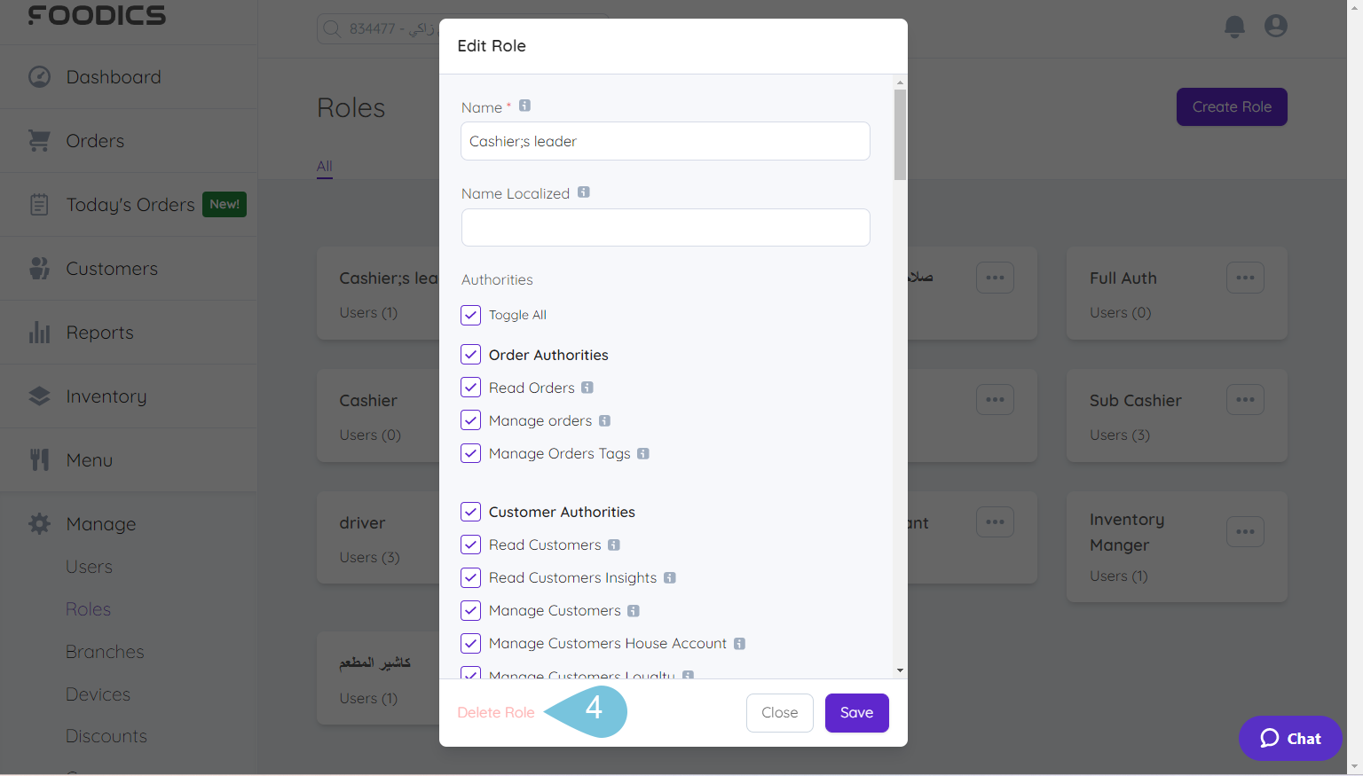Click the notification bell icon
Image resolution: width=1363 pixels, height=776 pixels.
(1233, 26)
